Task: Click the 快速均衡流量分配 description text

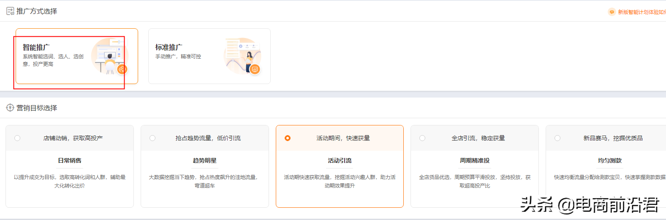Action: [610, 177]
